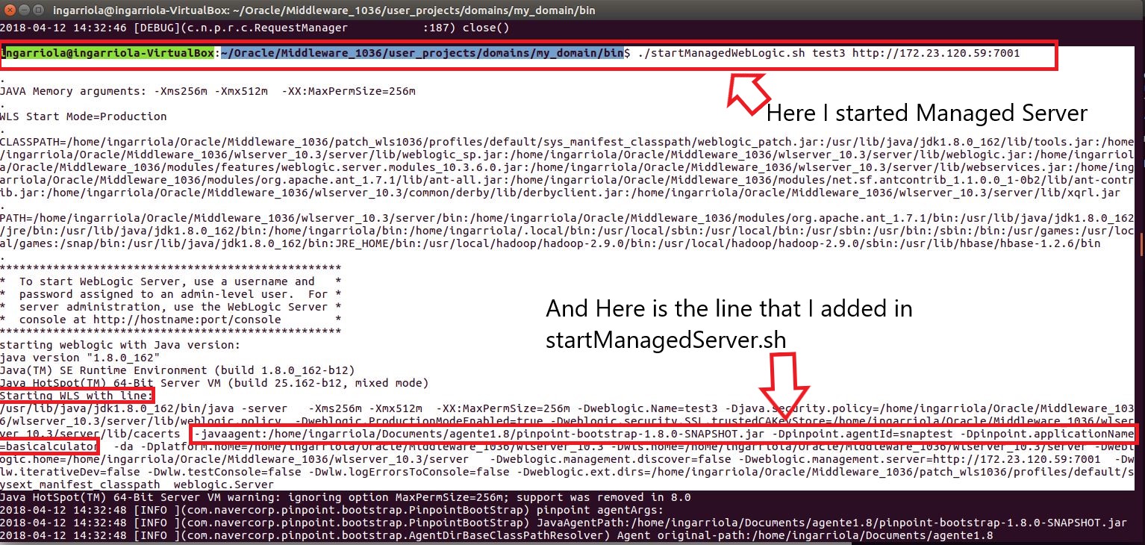1145x545 pixels.
Task: Click the "Starting WLS with line:" text
Action: (x=77, y=395)
